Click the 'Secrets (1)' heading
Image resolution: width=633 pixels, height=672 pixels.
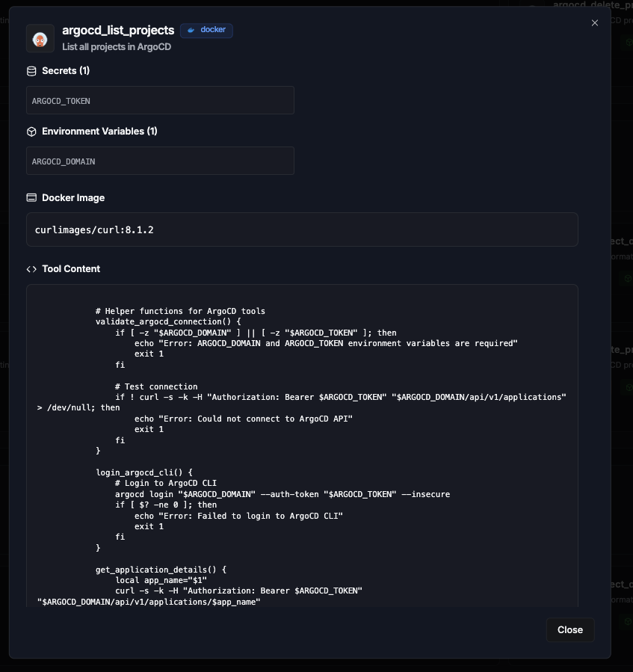66,71
